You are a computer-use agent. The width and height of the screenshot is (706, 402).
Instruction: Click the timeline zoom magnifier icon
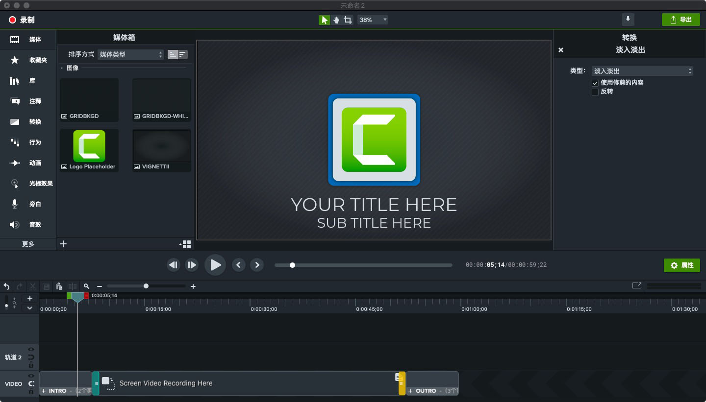pyautogui.click(x=87, y=286)
